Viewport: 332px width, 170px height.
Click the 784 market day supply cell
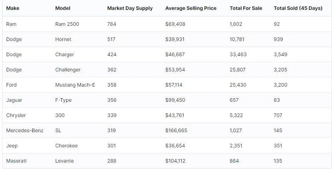click(112, 24)
